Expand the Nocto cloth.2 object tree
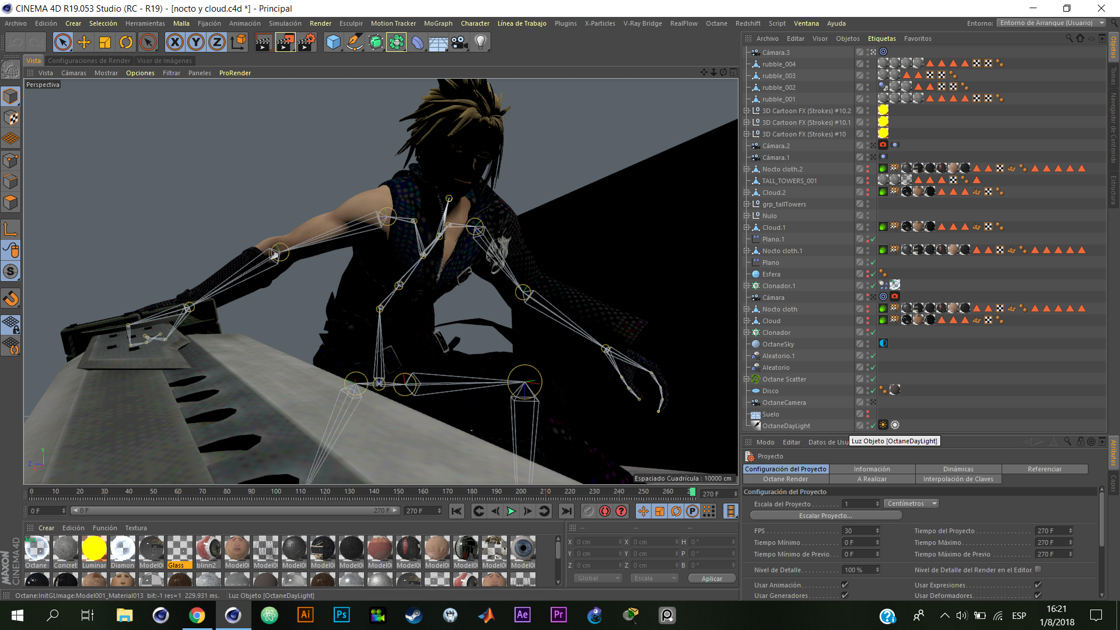 (x=746, y=169)
